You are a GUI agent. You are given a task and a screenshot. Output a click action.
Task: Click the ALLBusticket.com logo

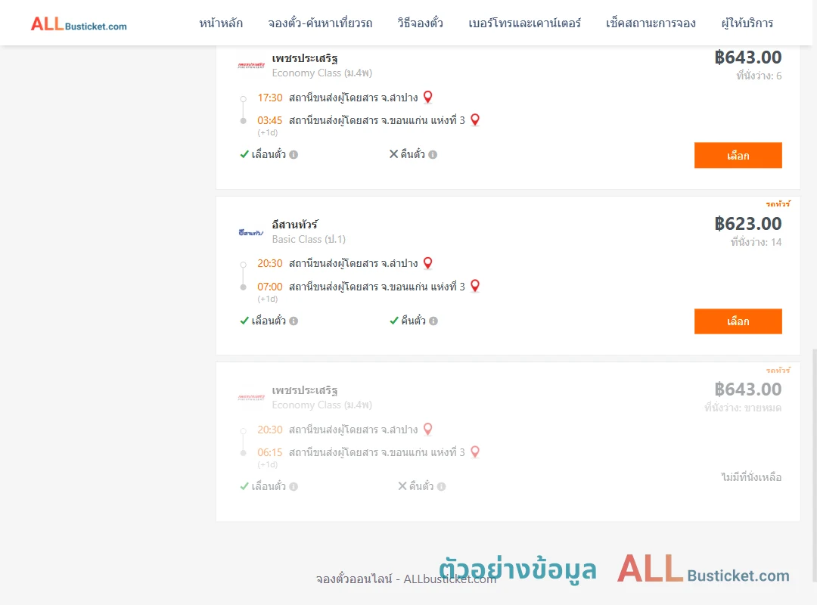(79, 24)
